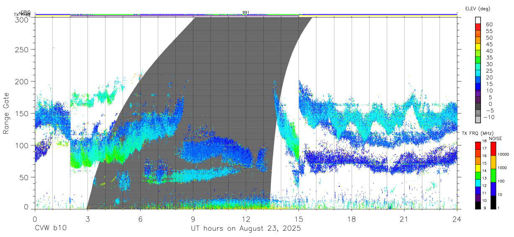Click the purple ELEV swatch between 10 and 5

pyautogui.click(x=478, y=93)
